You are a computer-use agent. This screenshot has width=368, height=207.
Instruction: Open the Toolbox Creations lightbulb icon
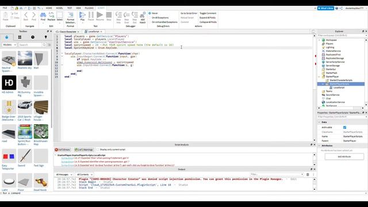46,37
